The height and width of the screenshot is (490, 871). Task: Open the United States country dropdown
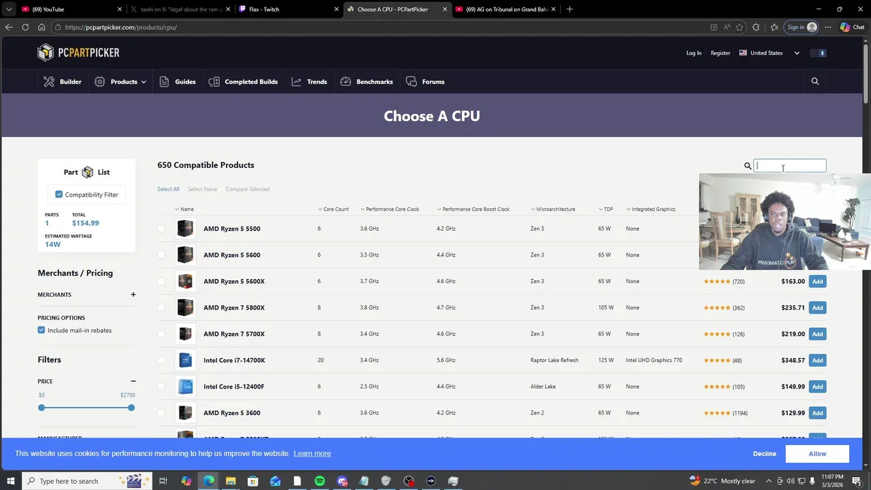(770, 53)
